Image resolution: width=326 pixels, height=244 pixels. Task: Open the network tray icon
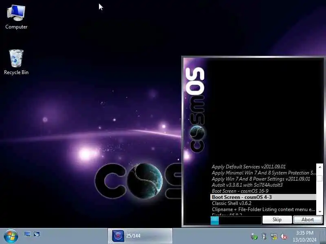coord(274,237)
